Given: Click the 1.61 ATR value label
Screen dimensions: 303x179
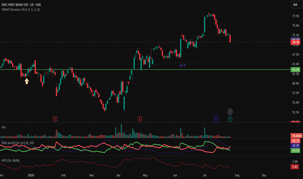Looking at the screenshot, I should click(x=295, y=167).
